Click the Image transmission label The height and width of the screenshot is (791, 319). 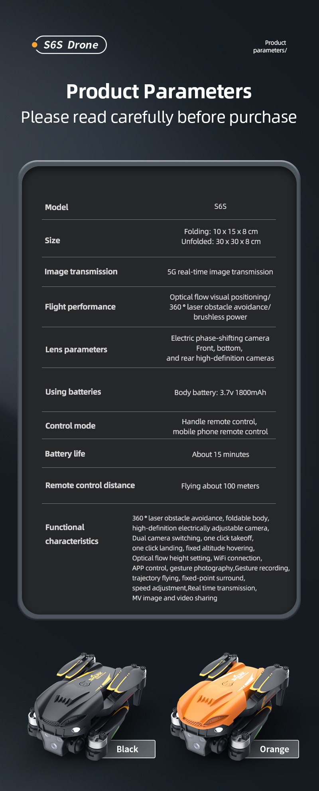81,272
